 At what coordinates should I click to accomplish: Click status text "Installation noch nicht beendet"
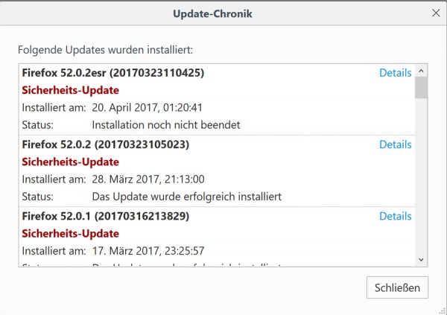point(166,125)
